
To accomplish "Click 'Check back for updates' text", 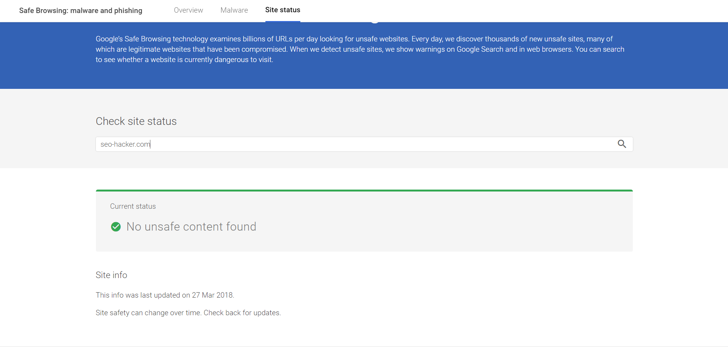I will click(x=242, y=313).
